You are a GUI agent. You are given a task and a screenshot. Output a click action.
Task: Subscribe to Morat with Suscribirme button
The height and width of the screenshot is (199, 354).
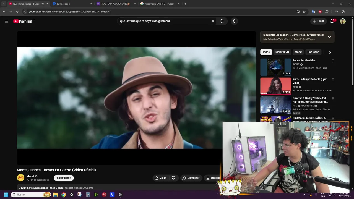(64, 178)
